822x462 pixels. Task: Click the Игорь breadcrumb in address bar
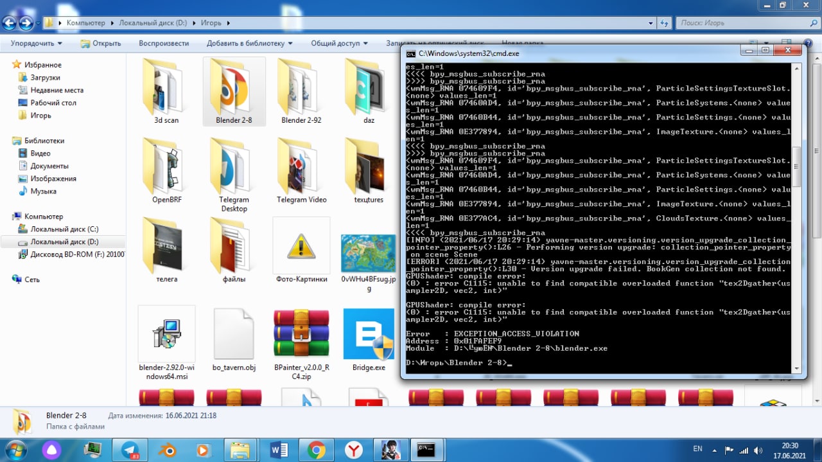[x=211, y=23]
